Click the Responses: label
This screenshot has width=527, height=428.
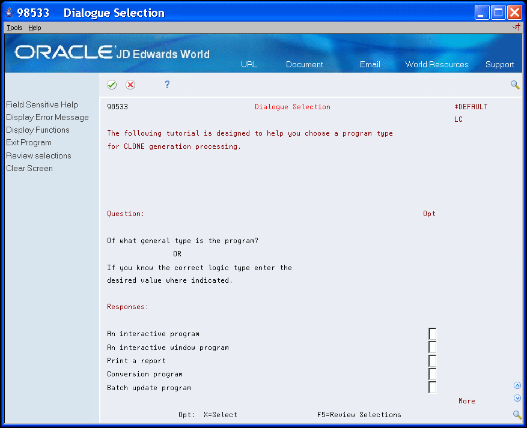128,307
